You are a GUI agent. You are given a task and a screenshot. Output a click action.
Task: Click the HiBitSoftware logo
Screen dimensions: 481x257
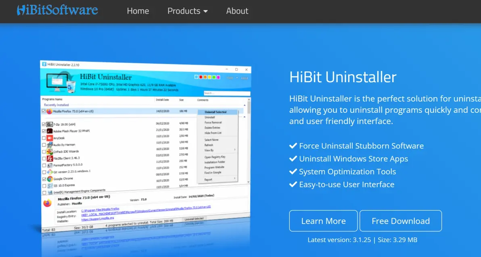[x=57, y=10]
